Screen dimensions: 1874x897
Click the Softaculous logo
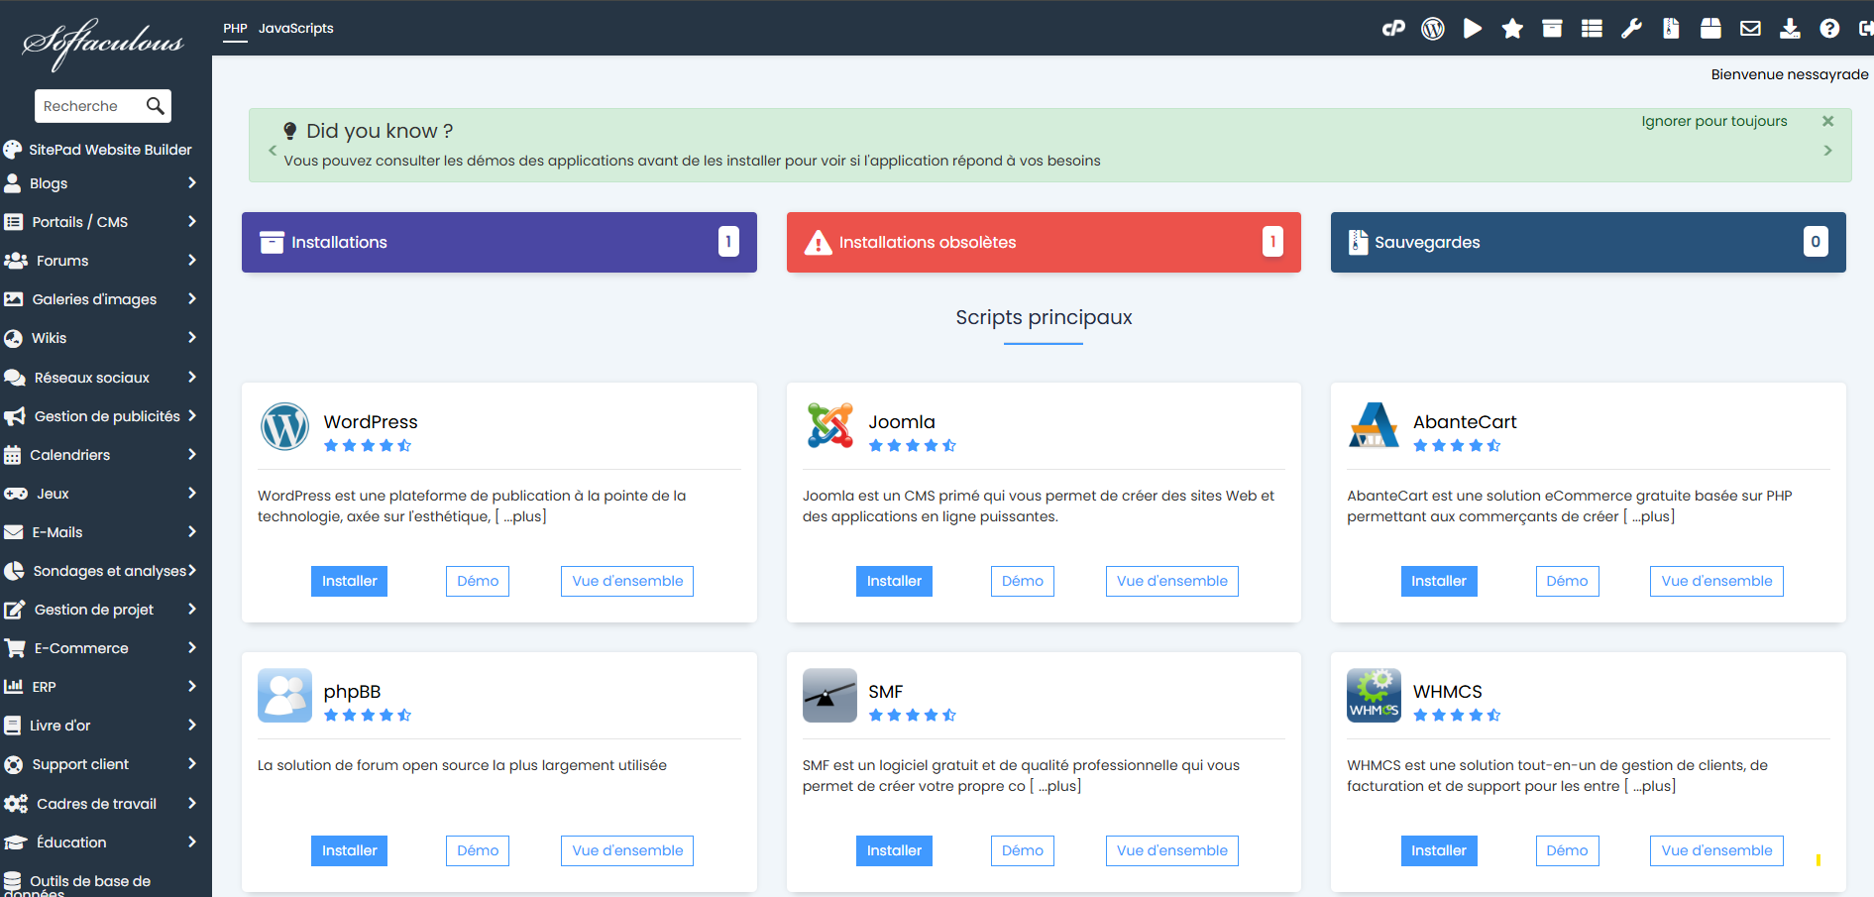104,44
